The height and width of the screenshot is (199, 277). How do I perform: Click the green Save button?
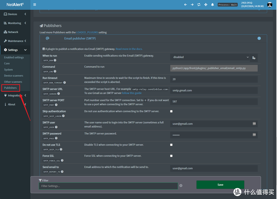point(220,185)
